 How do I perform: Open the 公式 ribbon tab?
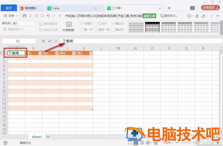(93, 16)
